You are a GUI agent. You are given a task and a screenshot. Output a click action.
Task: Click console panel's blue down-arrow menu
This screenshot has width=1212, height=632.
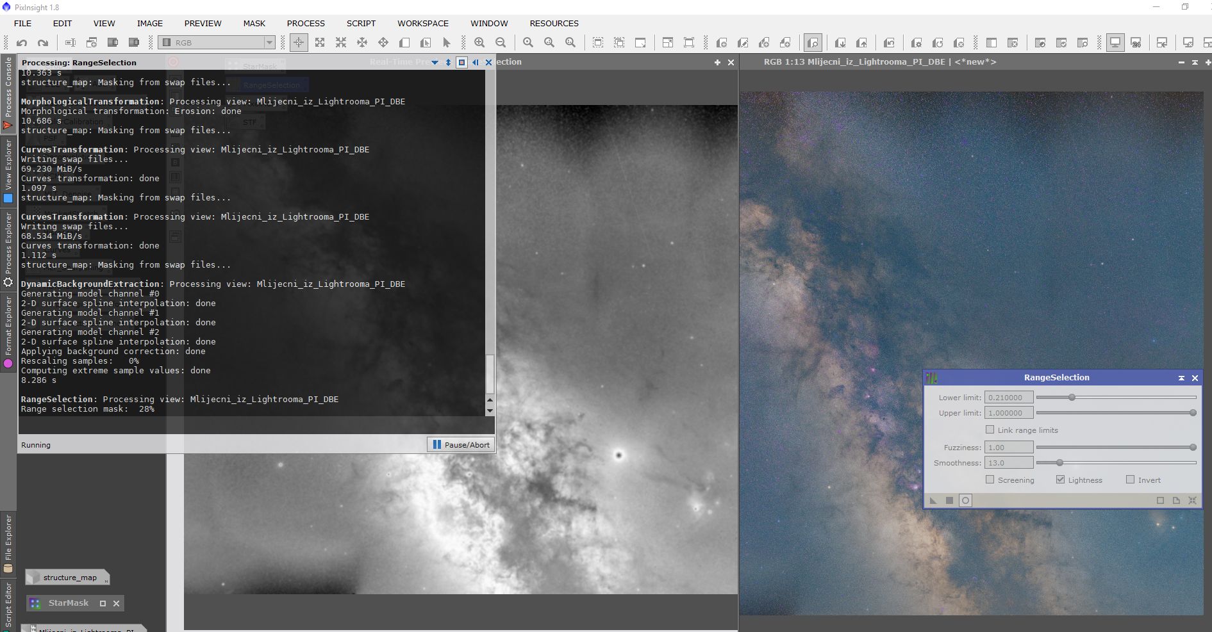[x=435, y=63]
